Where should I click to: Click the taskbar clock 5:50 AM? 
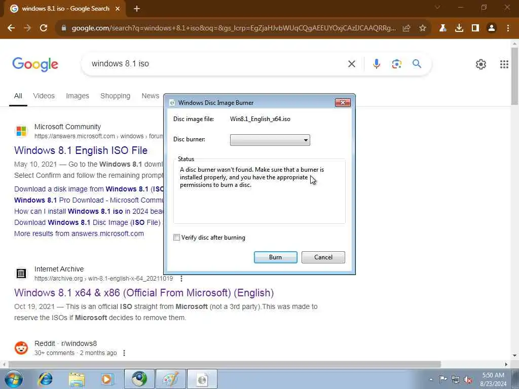tap(493, 375)
